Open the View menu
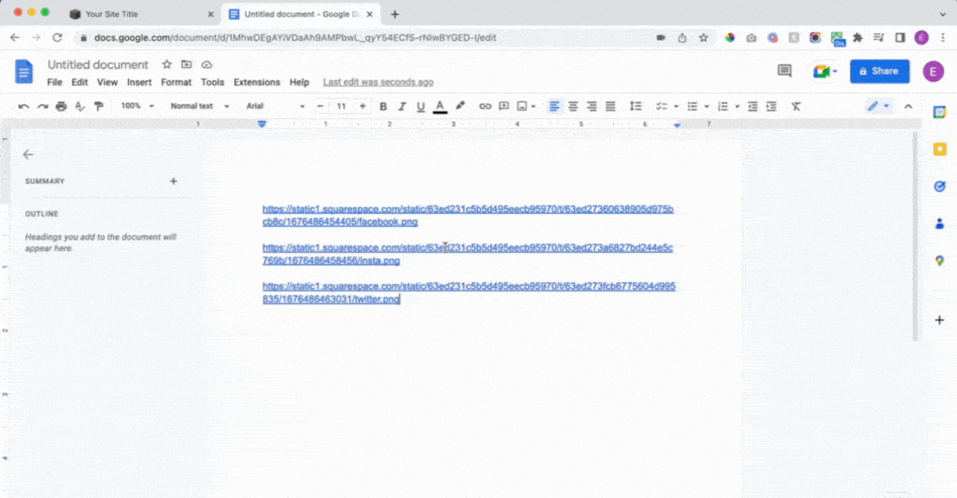This screenshot has height=498, width=957. click(107, 82)
